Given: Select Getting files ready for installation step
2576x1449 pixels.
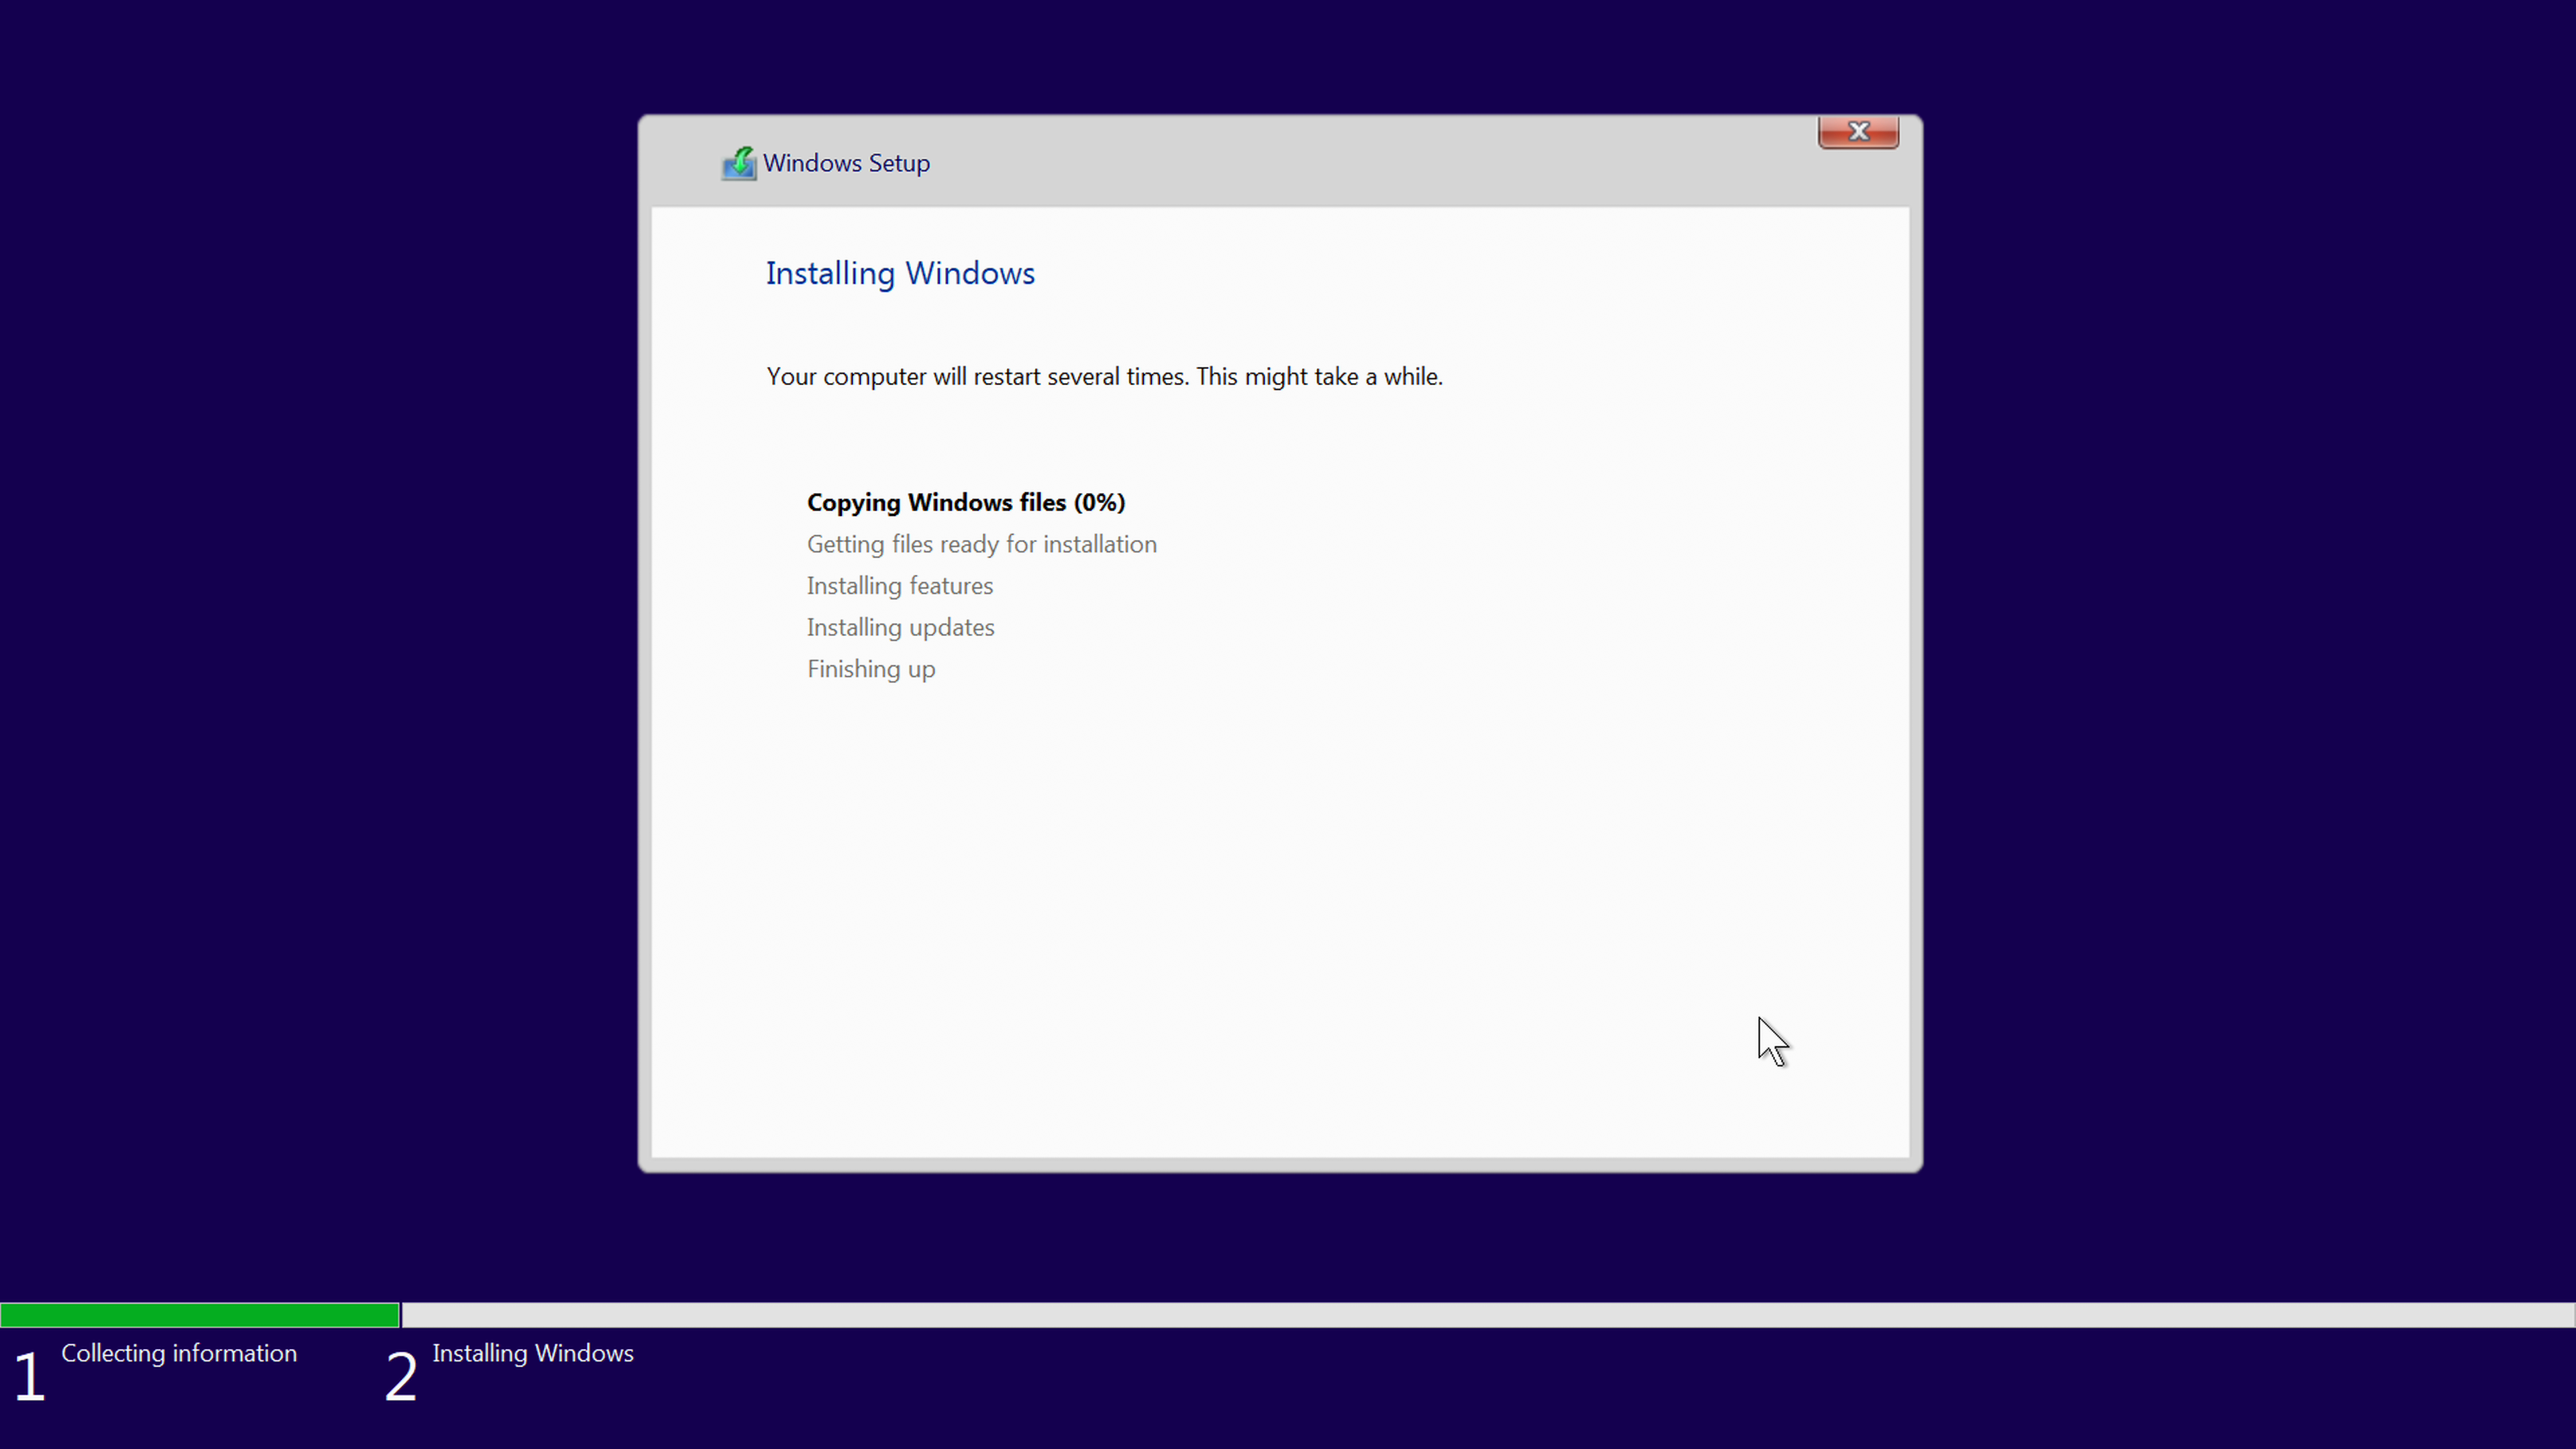Looking at the screenshot, I should (981, 544).
